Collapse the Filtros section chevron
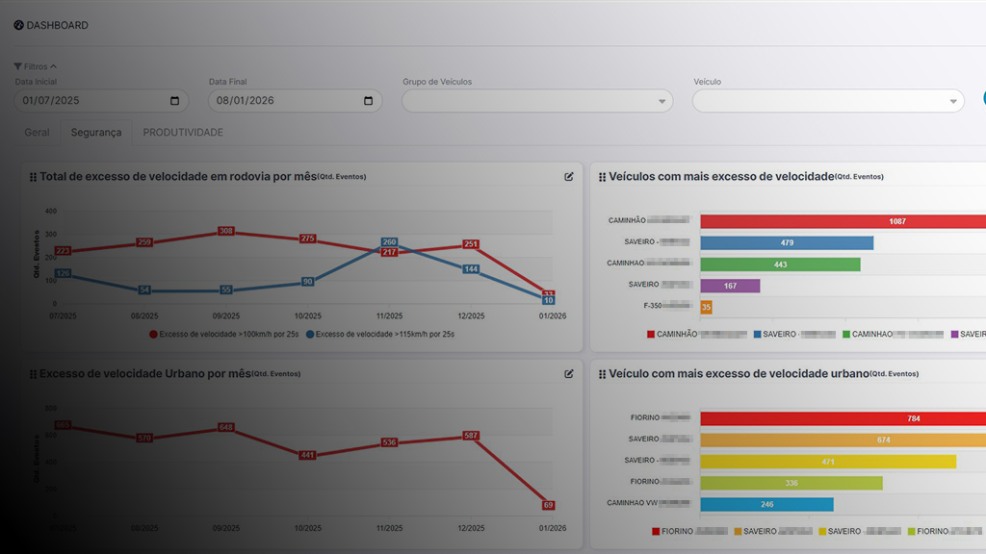The height and width of the screenshot is (554, 986). coord(53,66)
